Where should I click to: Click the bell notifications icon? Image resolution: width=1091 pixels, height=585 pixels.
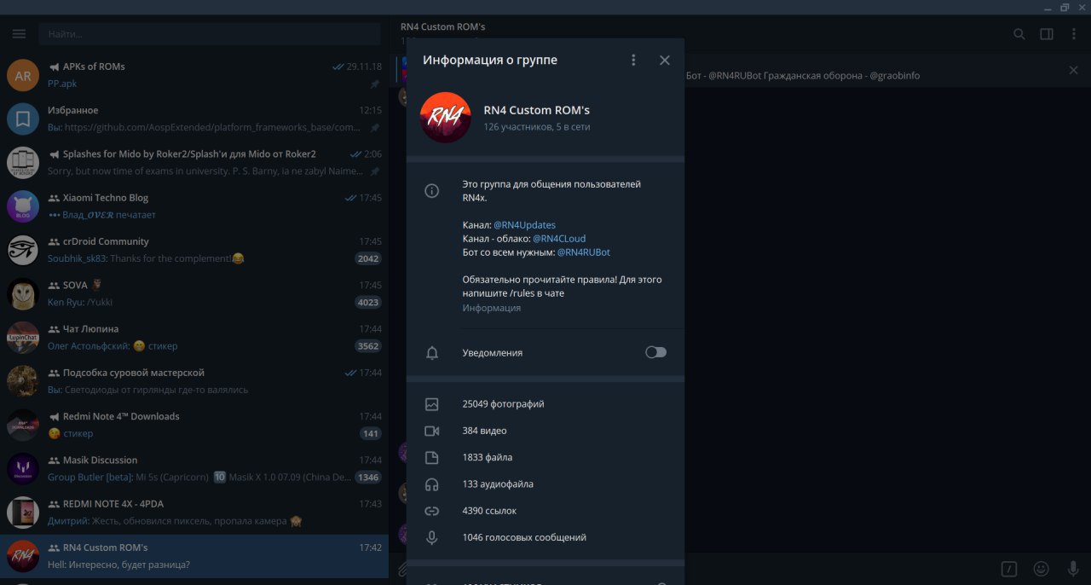432,353
